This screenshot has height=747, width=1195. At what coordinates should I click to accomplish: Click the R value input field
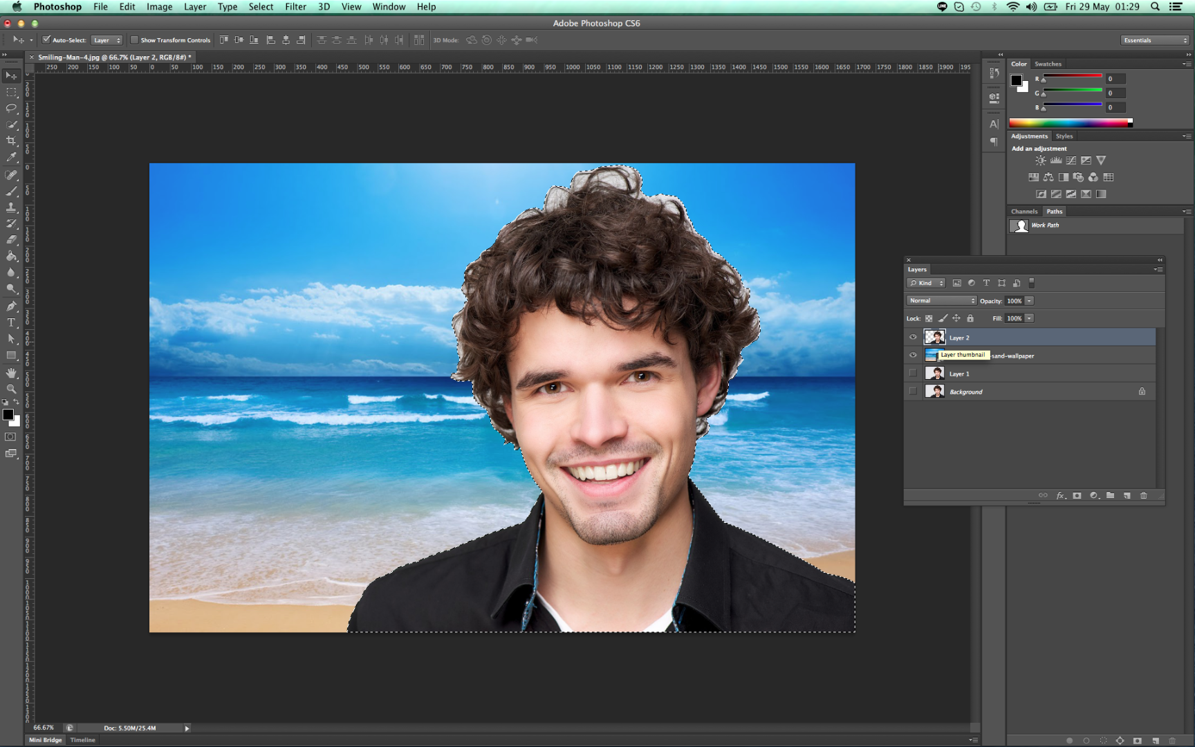click(x=1115, y=79)
